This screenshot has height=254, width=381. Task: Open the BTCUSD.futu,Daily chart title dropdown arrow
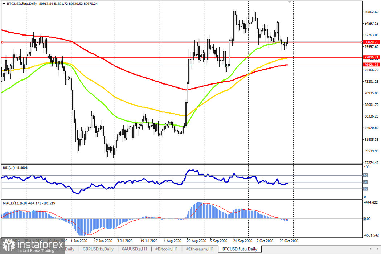pos(4,4)
